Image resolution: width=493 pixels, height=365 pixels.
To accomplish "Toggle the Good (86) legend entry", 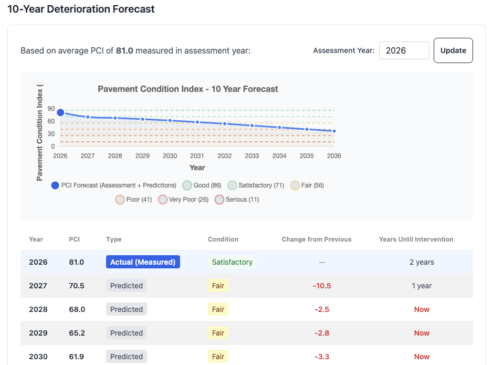I will (202, 185).
